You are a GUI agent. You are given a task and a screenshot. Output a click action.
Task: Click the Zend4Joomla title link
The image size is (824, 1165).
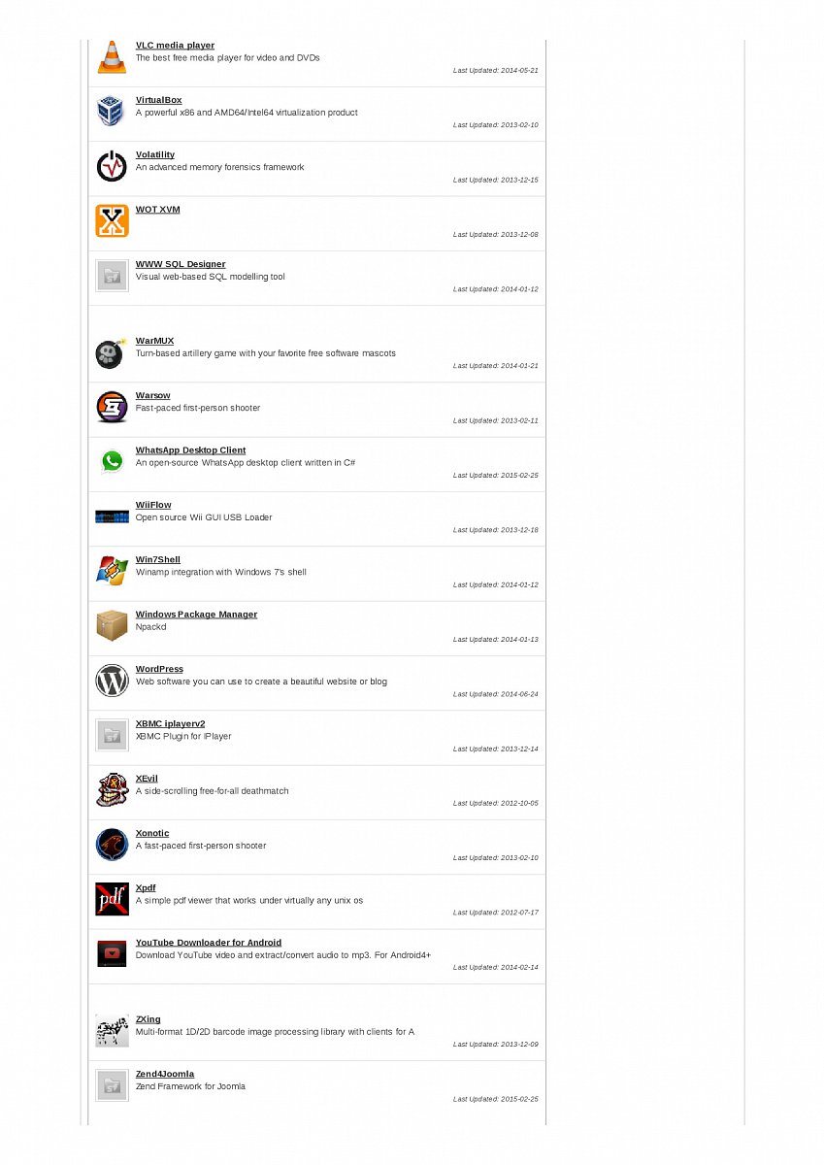tap(165, 1074)
